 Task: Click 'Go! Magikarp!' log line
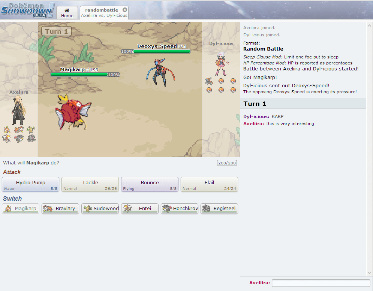point(260,78)
